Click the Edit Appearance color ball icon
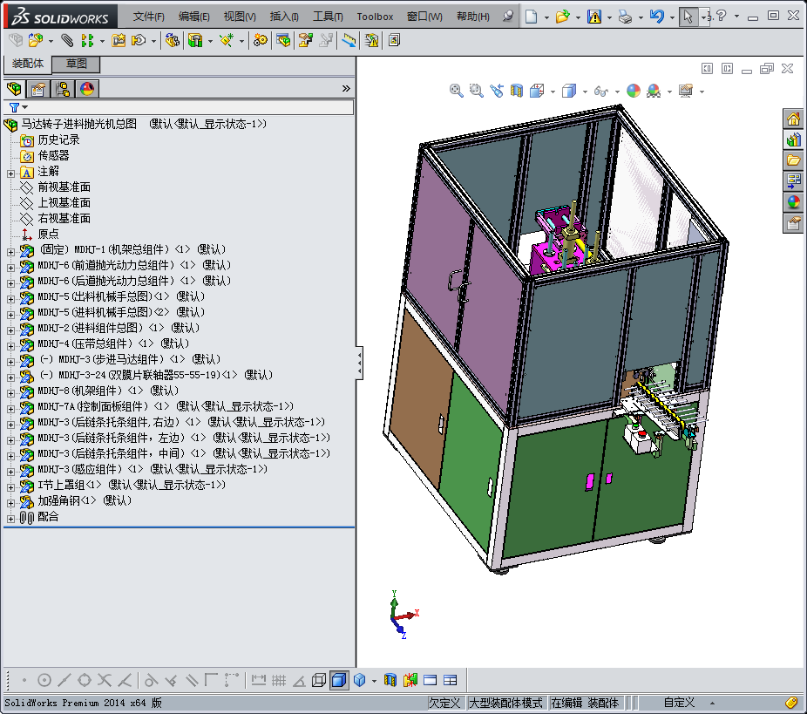Screen dimensions: 807x714 634,92
